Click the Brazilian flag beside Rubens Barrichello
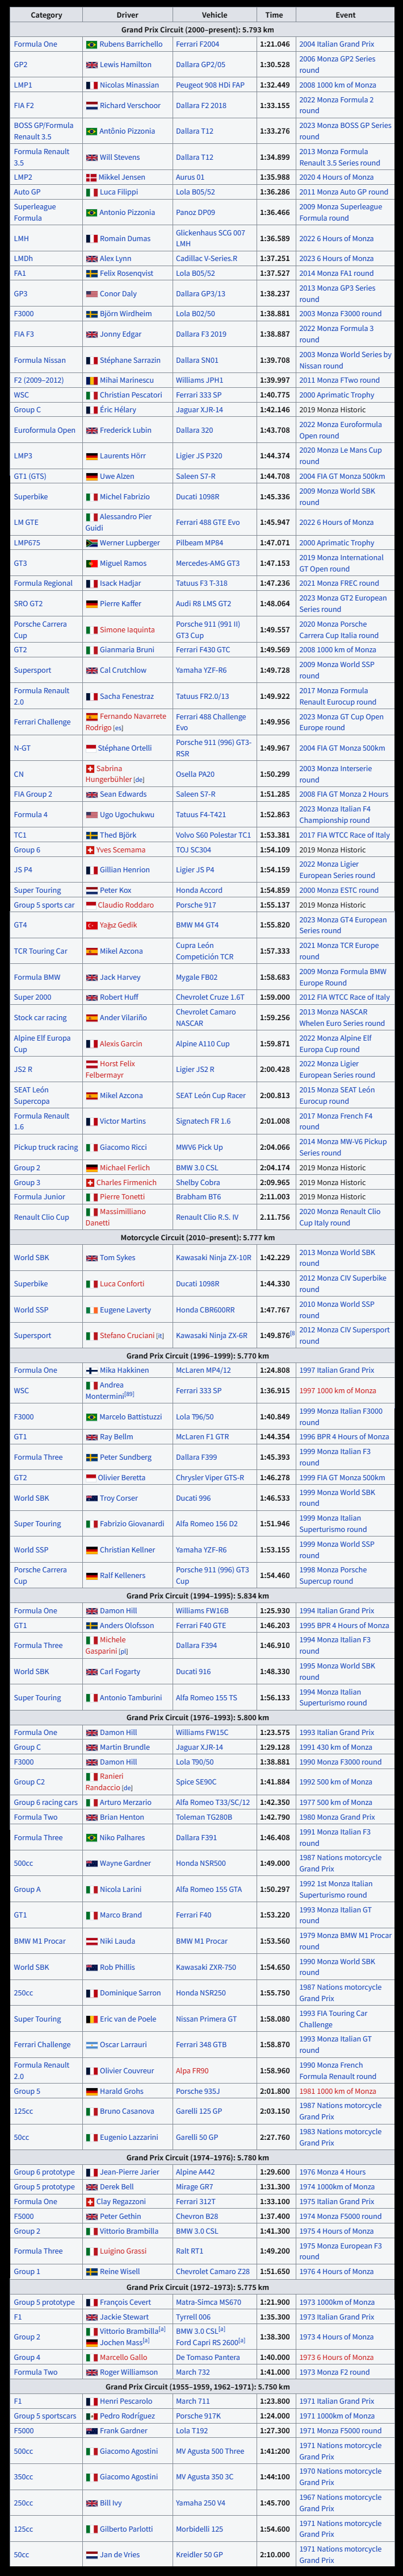 pyautogui.click(x=91, y=44)
